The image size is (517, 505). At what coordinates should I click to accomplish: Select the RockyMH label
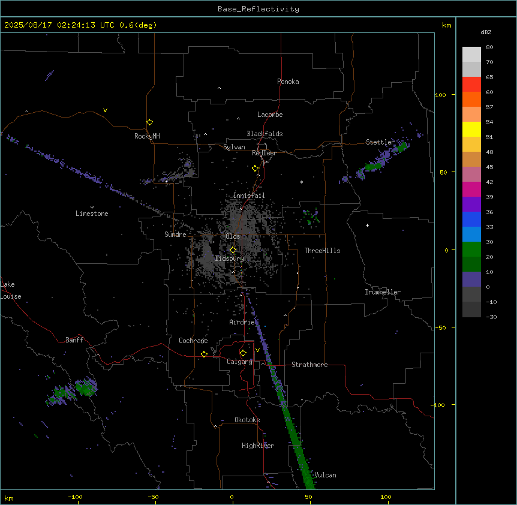(147, 136)
